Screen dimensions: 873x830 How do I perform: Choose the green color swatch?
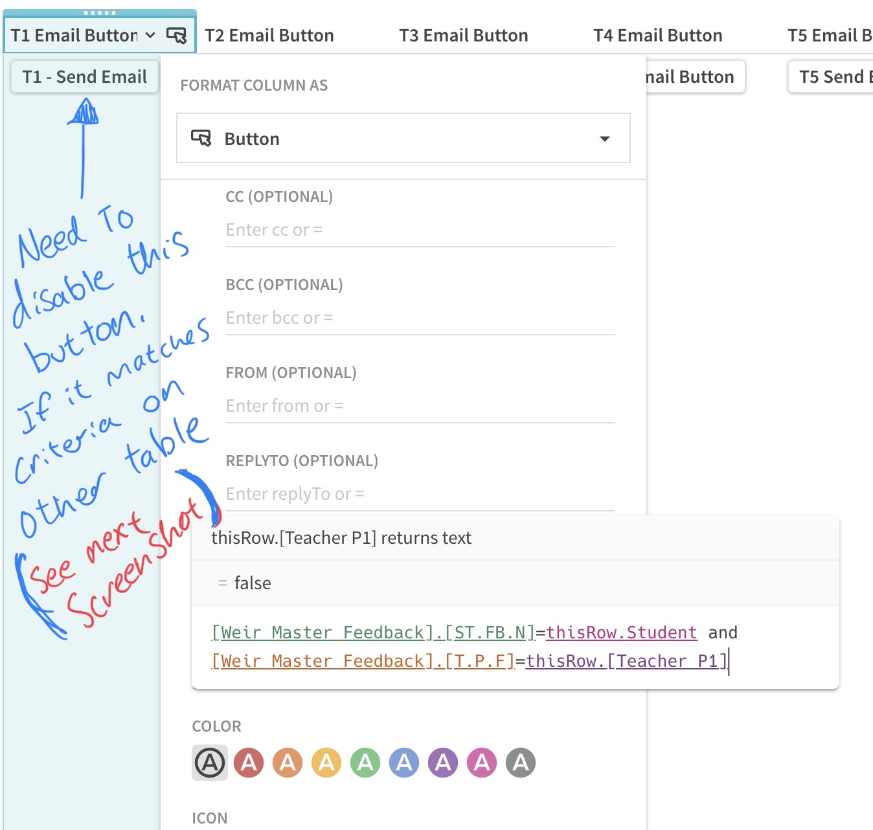(365, 763)
